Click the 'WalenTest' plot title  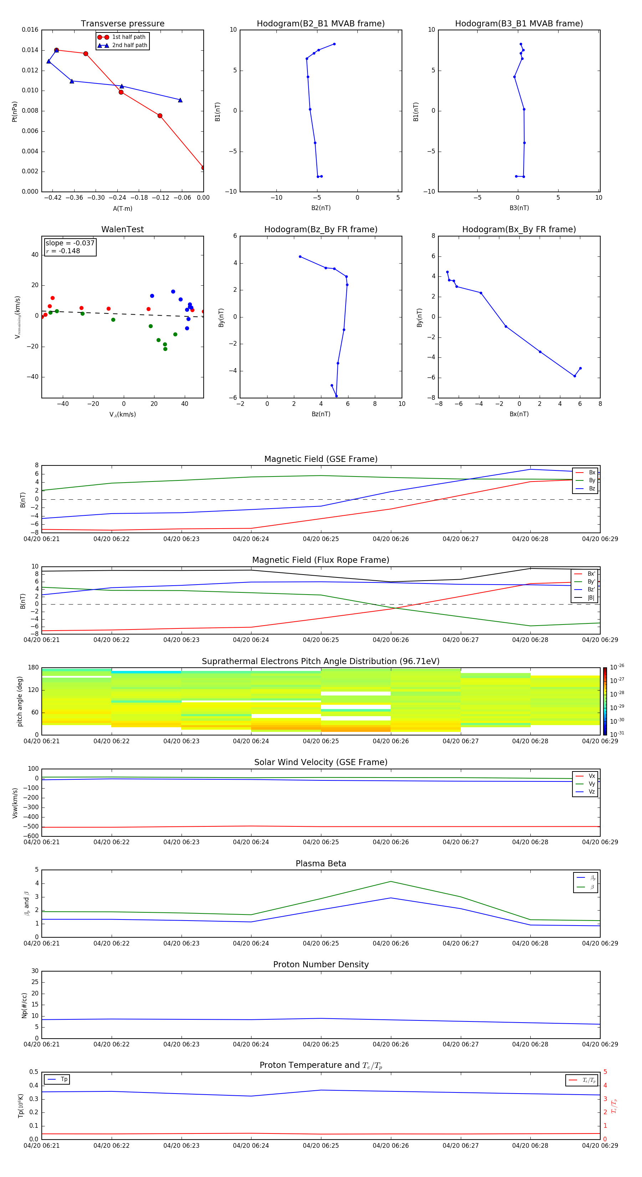[x=122, y=229]
